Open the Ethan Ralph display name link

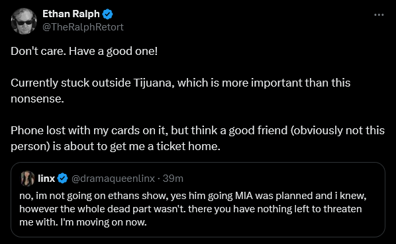[x=71, y=14]
